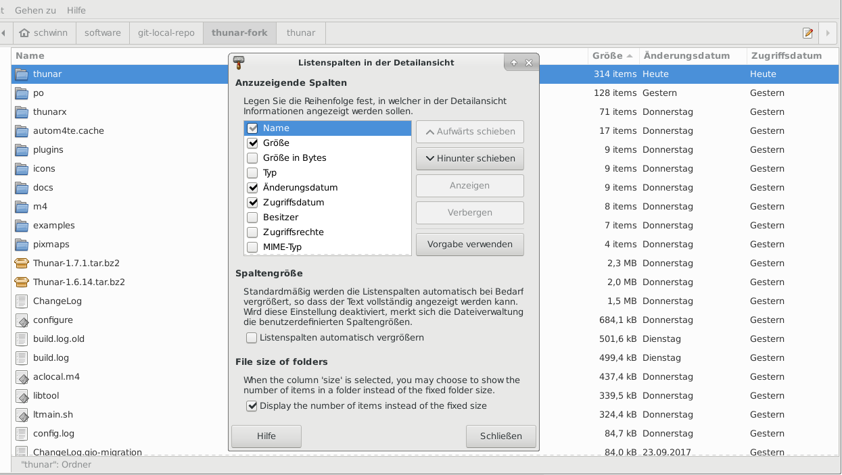Enable the Typ column checkbox
Screen dimensions: 842x475
[252, 173]
